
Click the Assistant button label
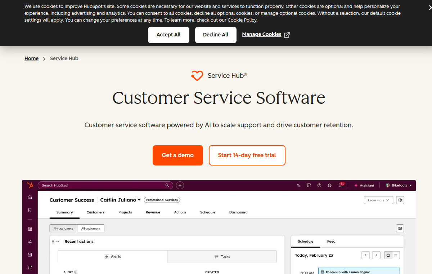367,185
